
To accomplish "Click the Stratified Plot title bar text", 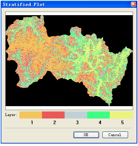I will click(24, 5).
